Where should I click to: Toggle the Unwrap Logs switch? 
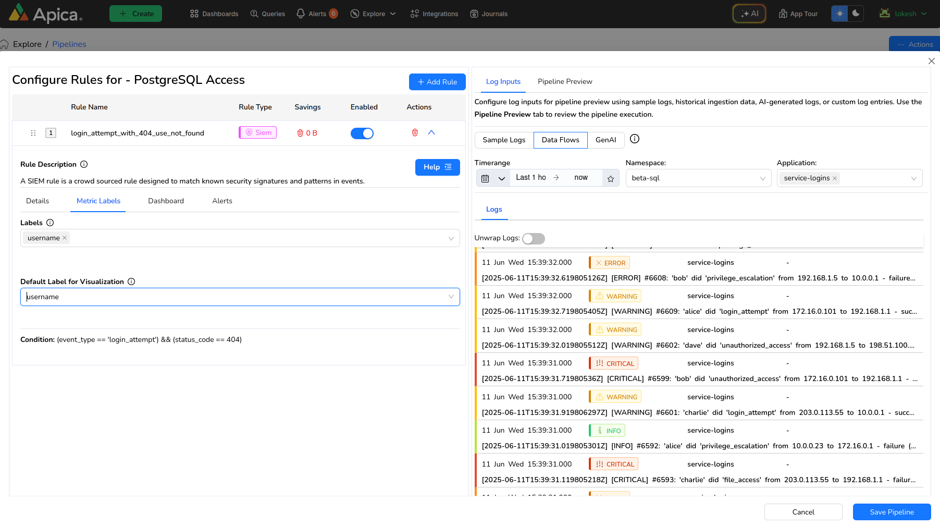click(533, 239)
